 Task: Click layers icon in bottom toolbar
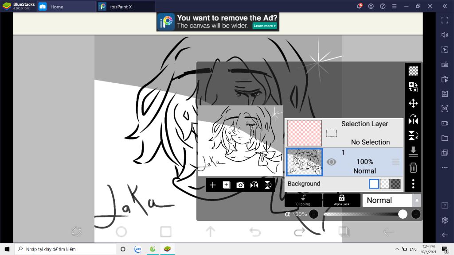344,231
